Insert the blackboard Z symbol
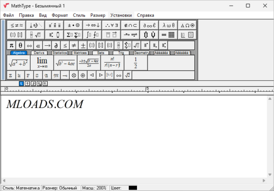Screen dimensions: 274x191 (x=11, y=75)
